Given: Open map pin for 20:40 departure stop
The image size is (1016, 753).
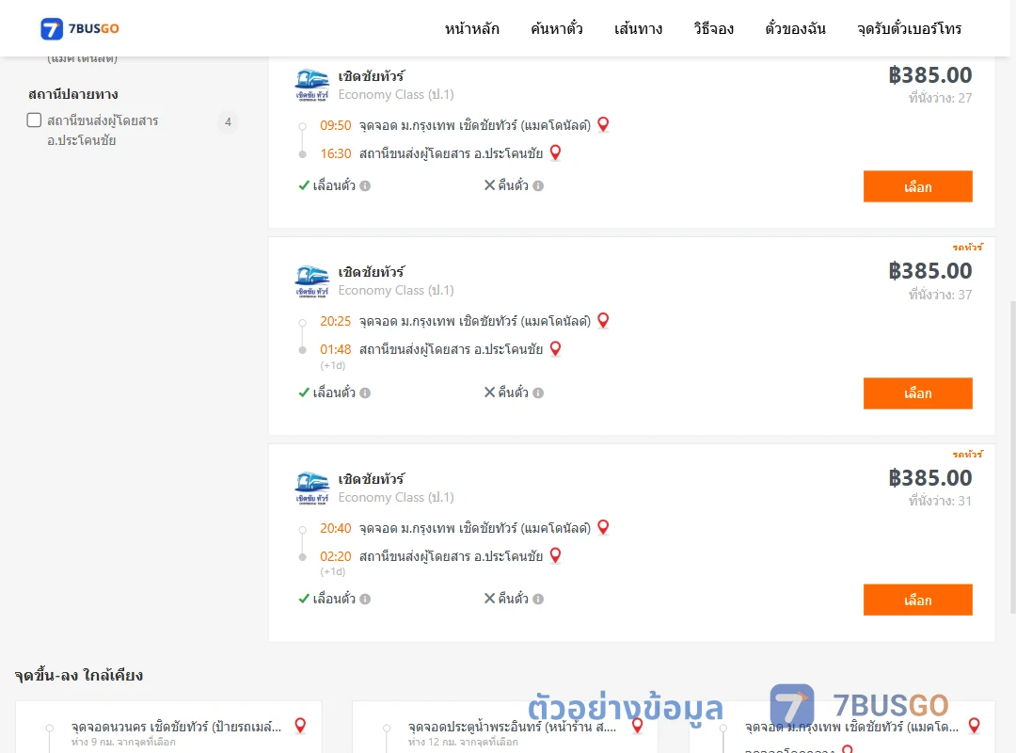Looking at the screenshot, I should click(603, 527).
